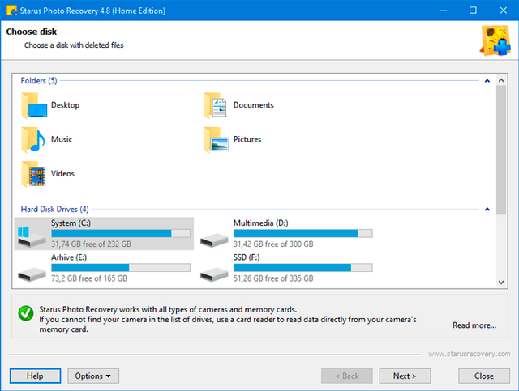Click the "Hard Disk Drives (4)" header text
Viewport: 519px width, 391px height.
click(54, 209)
